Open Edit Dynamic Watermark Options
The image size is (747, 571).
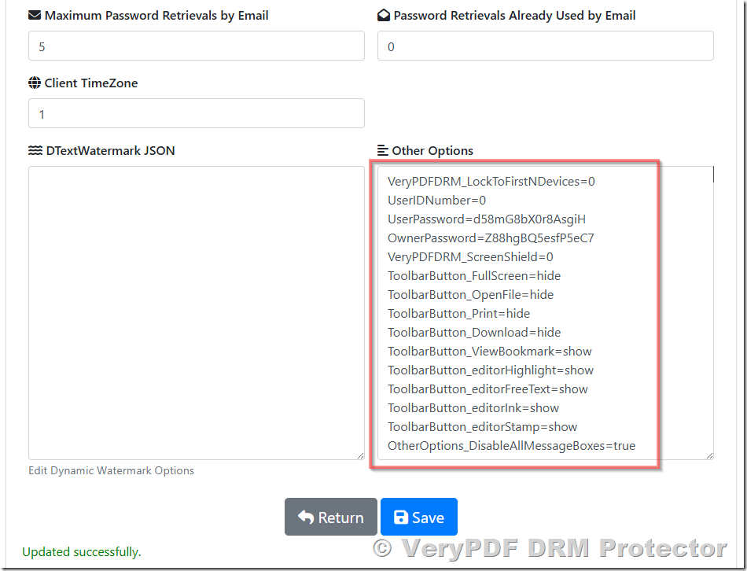coord(110,470)
